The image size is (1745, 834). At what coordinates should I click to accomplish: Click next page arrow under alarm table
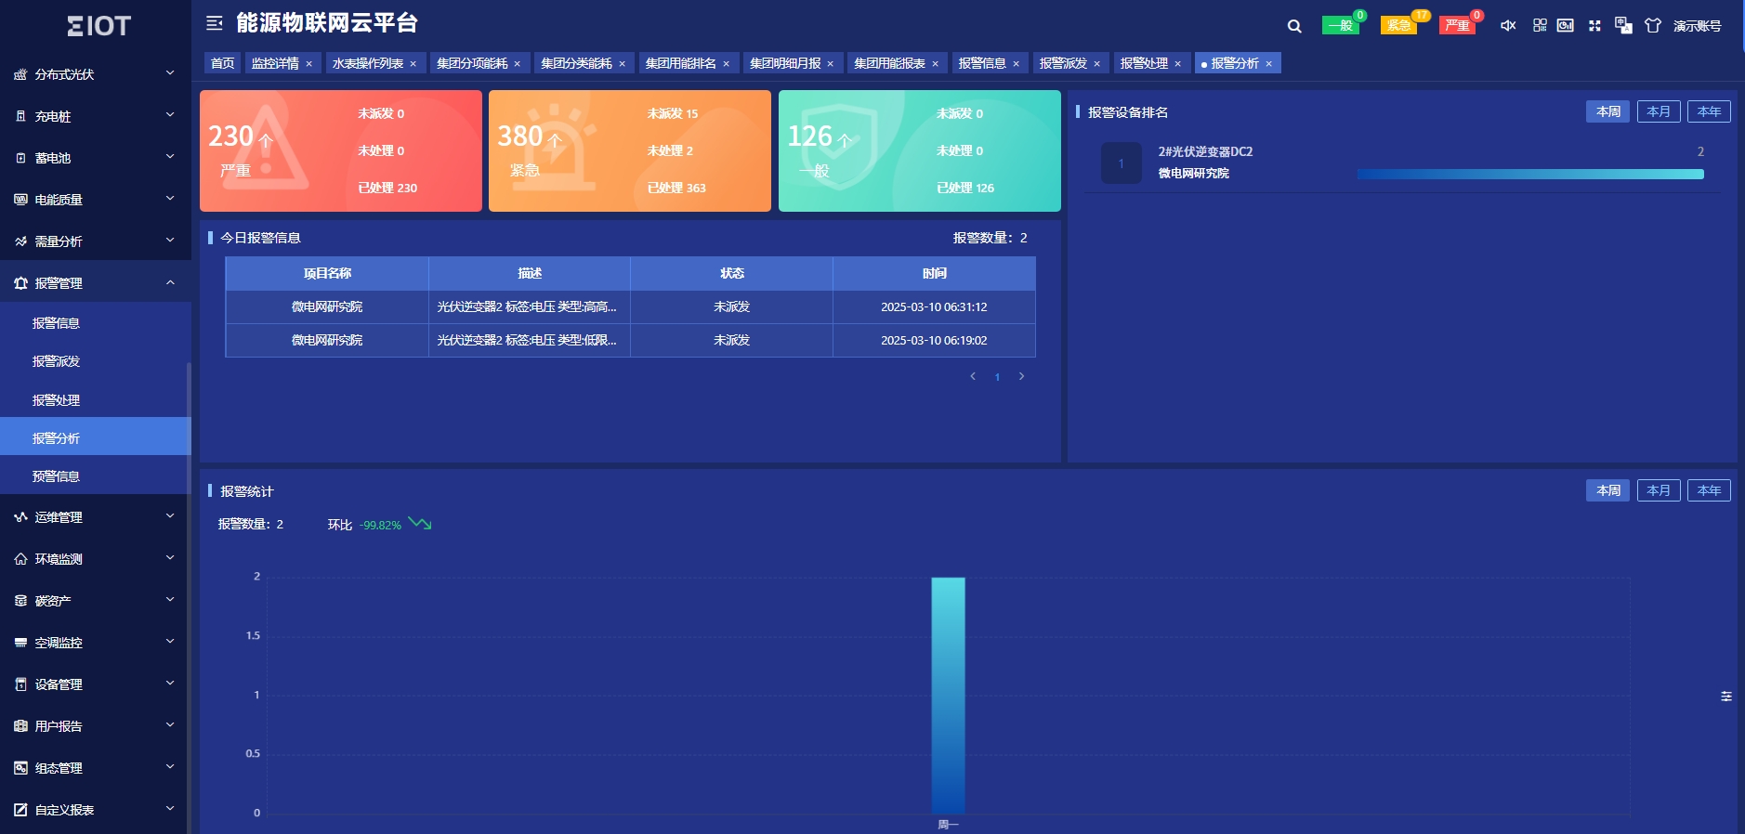pos(1021,376)
